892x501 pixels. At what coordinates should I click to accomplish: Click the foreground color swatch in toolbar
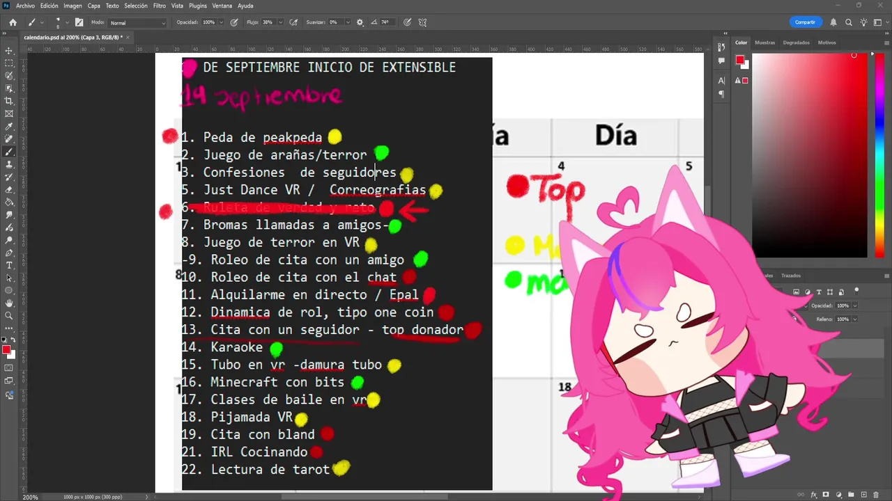click(6, 349)
